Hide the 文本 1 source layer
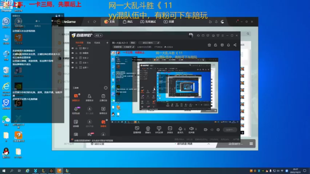This screenshot has height=174, width=310. [72, 63]
